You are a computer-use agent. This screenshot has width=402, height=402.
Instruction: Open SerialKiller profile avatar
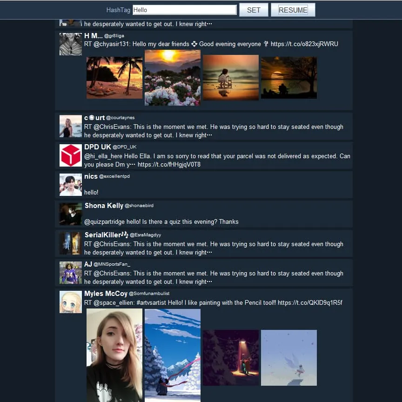71,243
